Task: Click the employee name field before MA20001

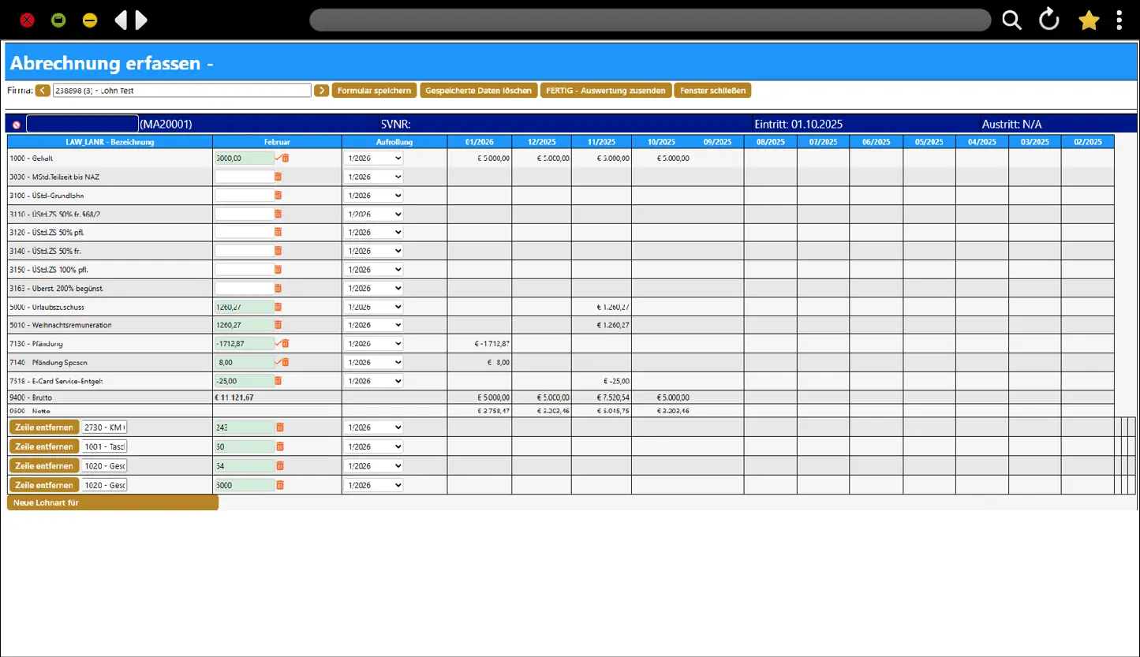Action: 82,124
